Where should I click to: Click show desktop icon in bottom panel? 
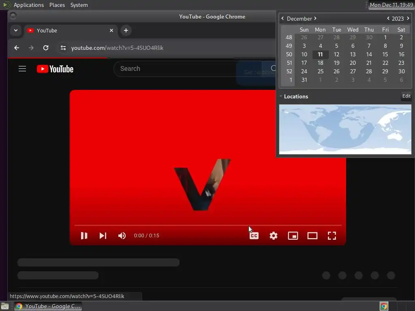[x=5, y=306]
